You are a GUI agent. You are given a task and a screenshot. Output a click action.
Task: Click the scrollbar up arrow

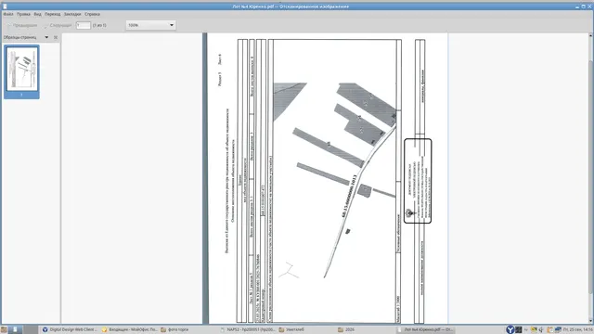tap(590, 35)
